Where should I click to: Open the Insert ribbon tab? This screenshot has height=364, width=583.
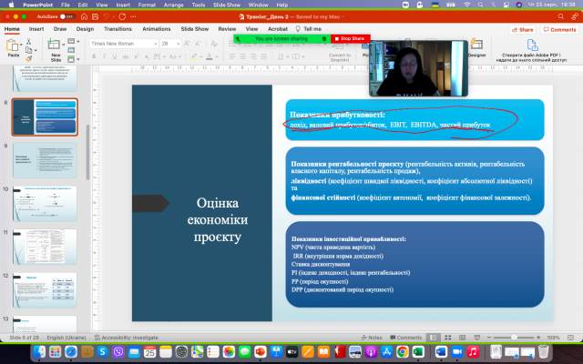(x=36, y=29)
